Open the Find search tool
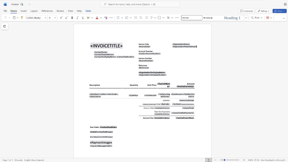Viewport: 288px width, 162px height. coord(255,18)
